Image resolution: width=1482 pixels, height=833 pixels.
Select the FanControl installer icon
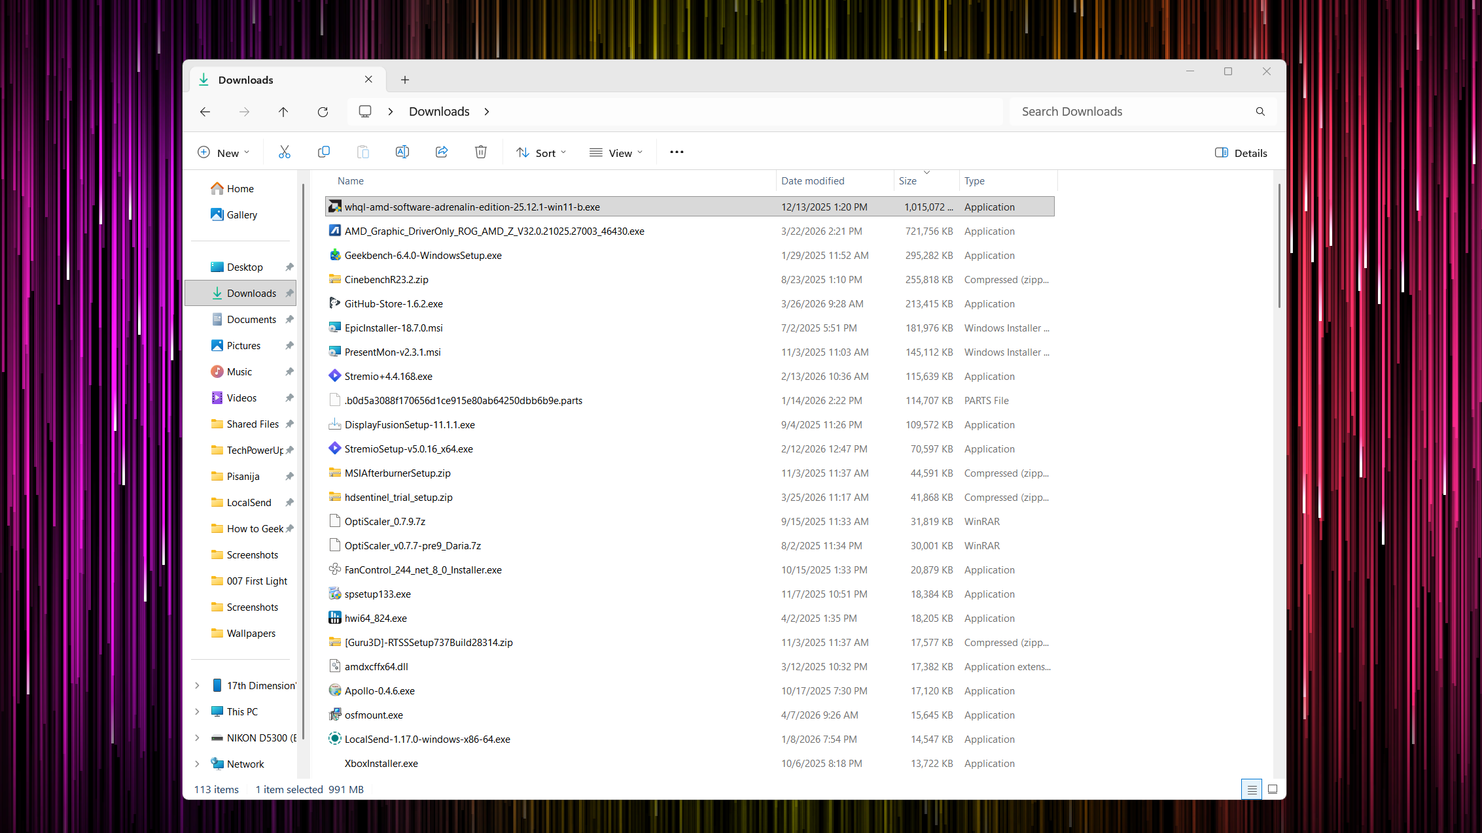[x=334, y=569]
